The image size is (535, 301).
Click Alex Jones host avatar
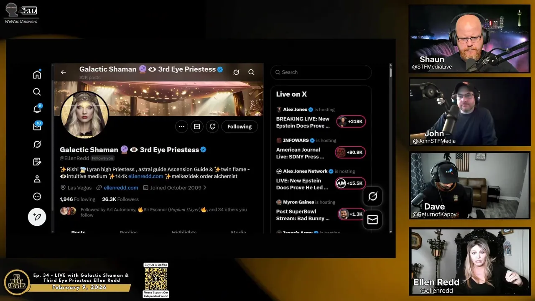tap(279, 110)
